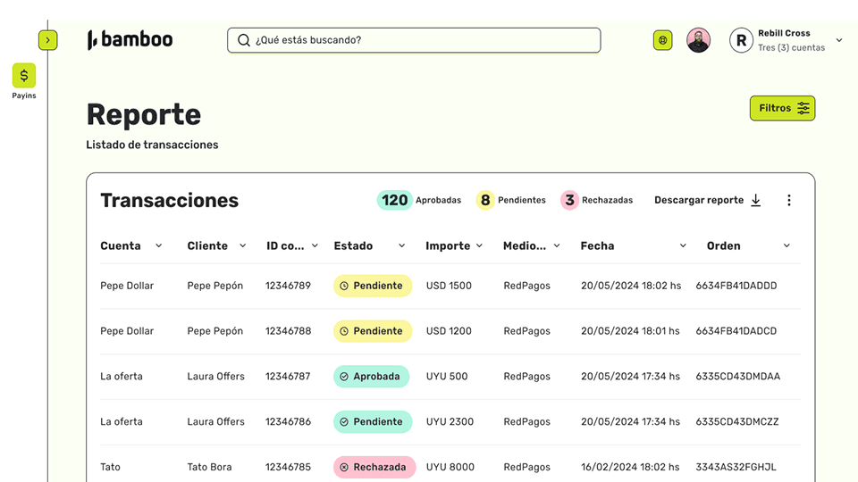The image size is (858, 482).
Task: Click the Rebill Cross 'R' account icon
Action: pyautogui.click(x=741, y=40)
